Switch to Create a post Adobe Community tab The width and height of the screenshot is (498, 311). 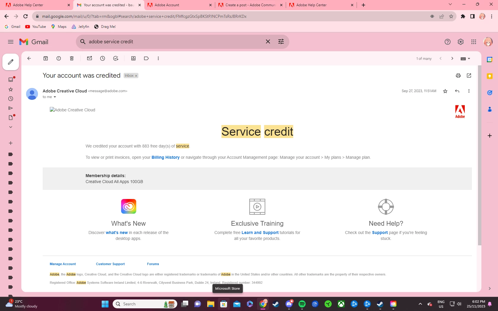click(251, 5)
